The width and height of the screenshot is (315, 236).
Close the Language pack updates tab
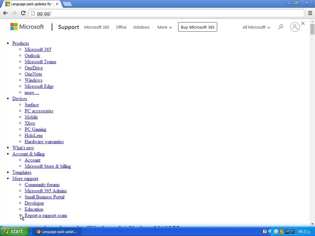[57, 4]
